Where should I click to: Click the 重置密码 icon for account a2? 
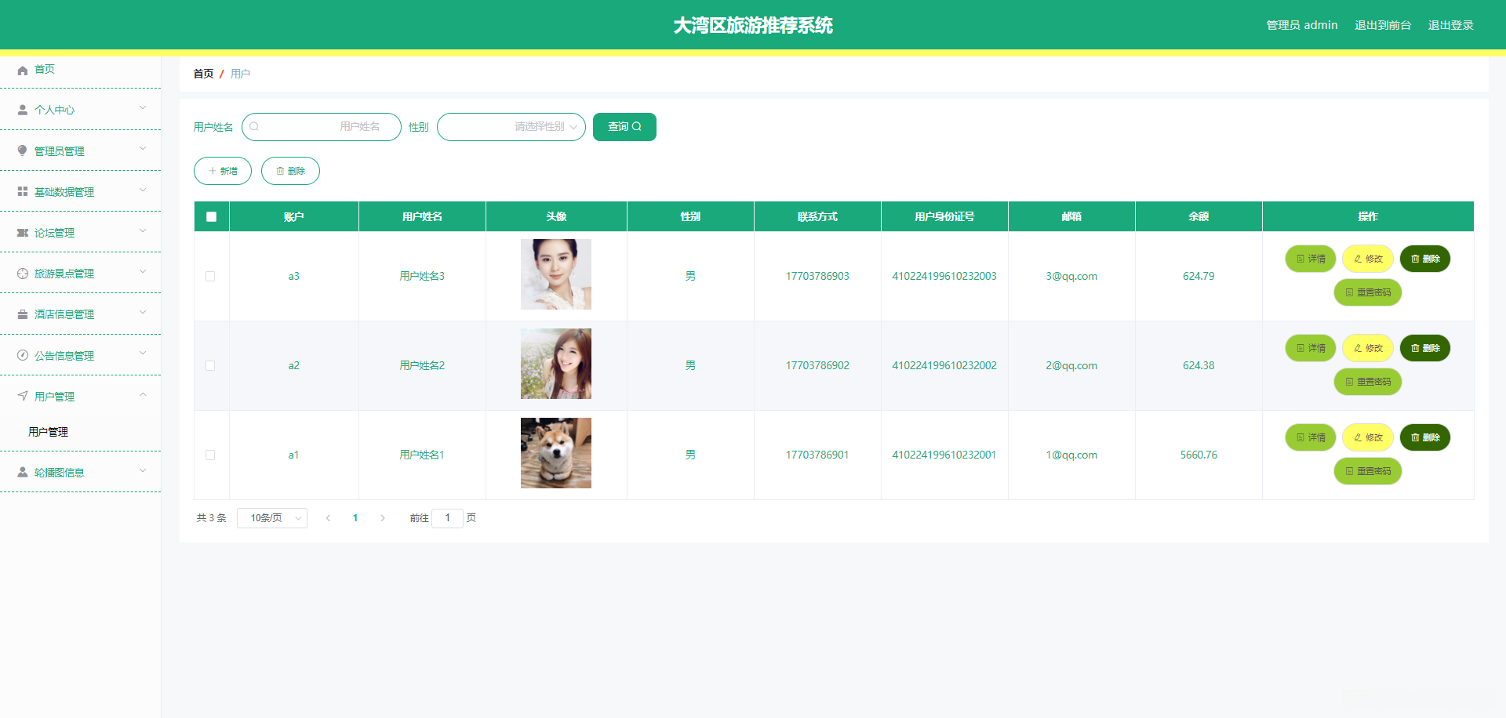tap(1350, 382)
